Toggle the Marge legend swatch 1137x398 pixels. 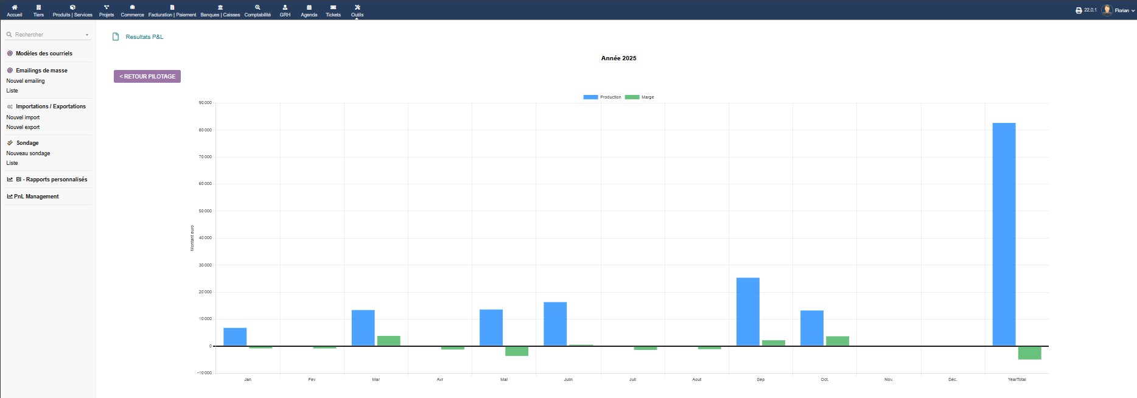(632, 97)
